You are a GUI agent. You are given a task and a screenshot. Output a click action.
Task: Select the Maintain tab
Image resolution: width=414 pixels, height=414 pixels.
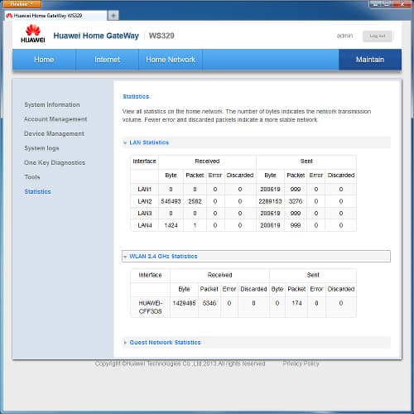(370, 60)
